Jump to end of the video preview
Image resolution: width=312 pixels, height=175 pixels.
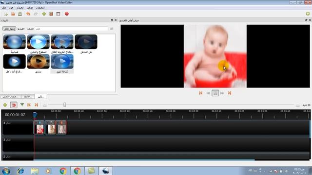[x=230, y=93]
